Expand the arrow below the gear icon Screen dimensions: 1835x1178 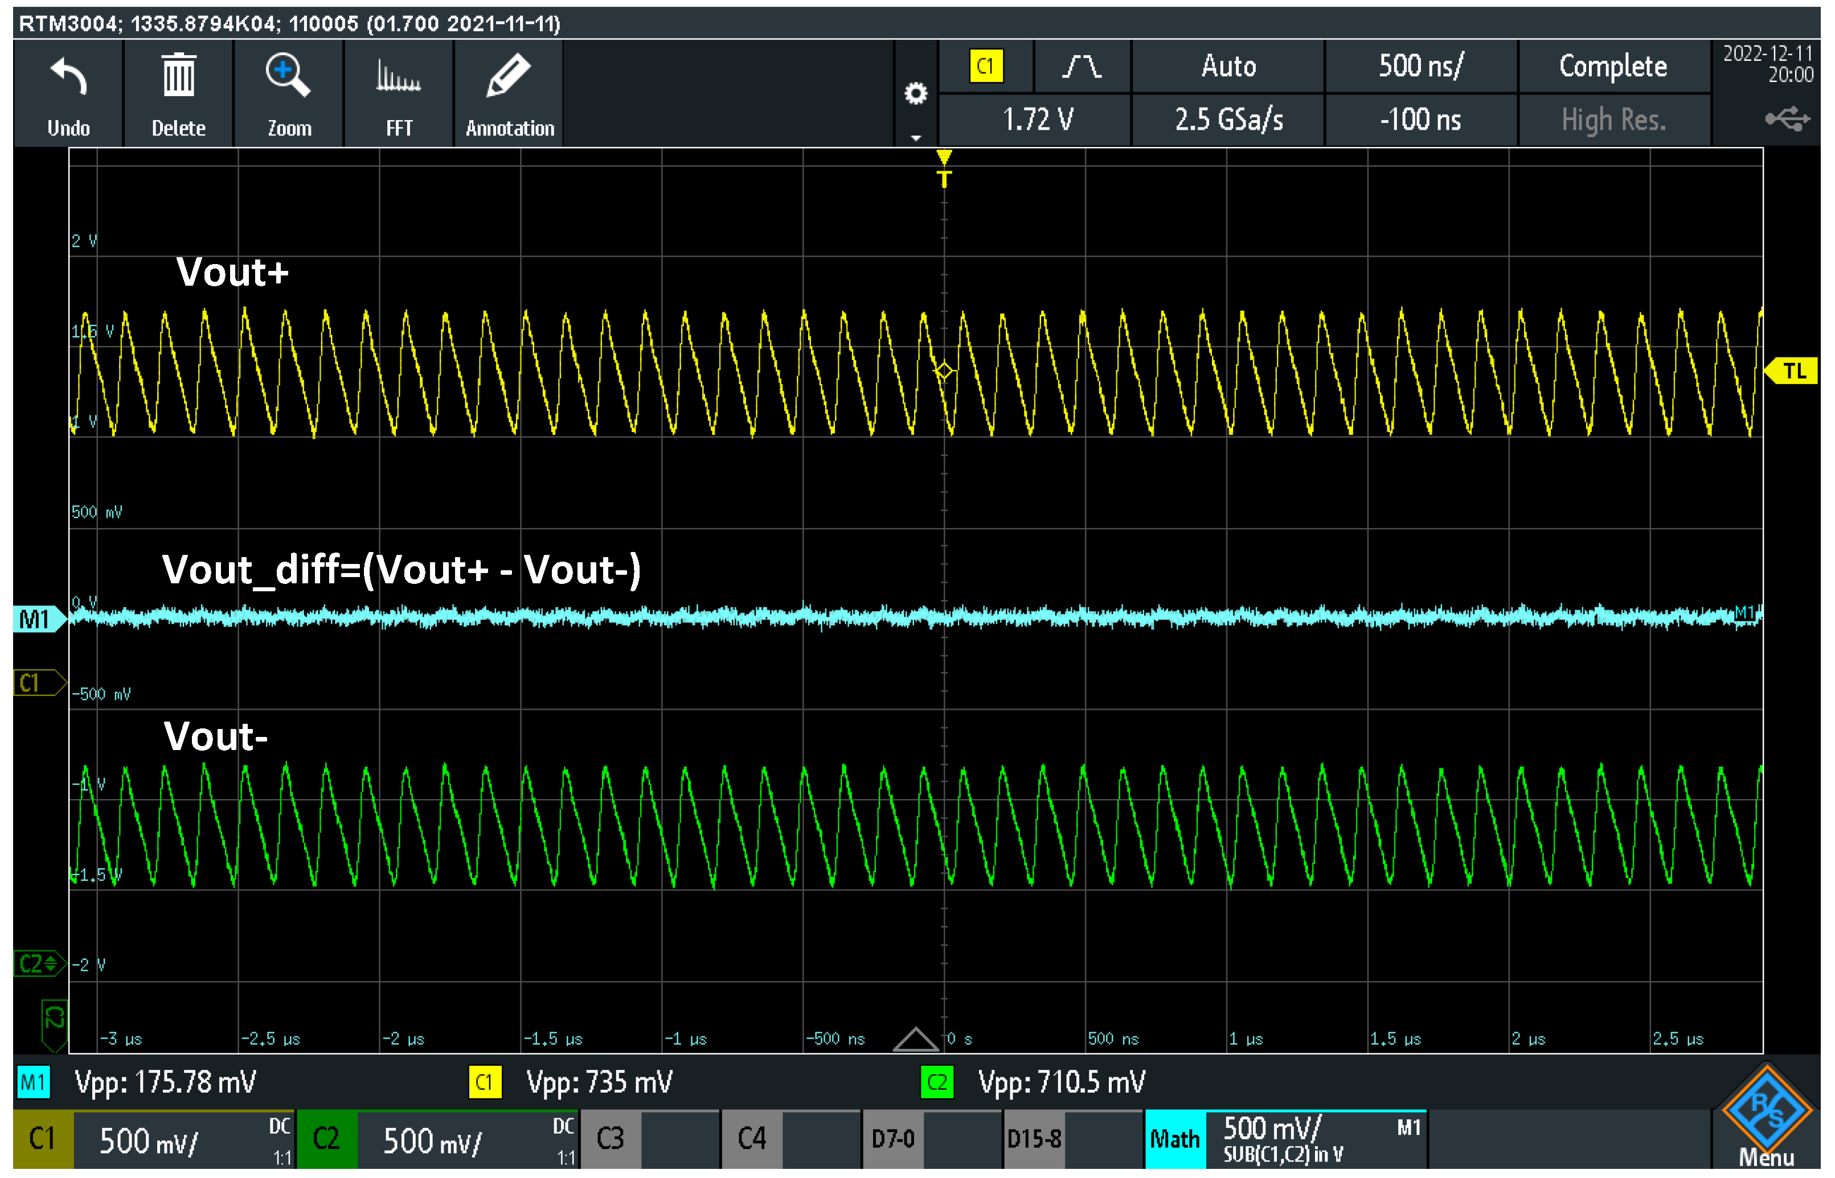click(916, 138)
